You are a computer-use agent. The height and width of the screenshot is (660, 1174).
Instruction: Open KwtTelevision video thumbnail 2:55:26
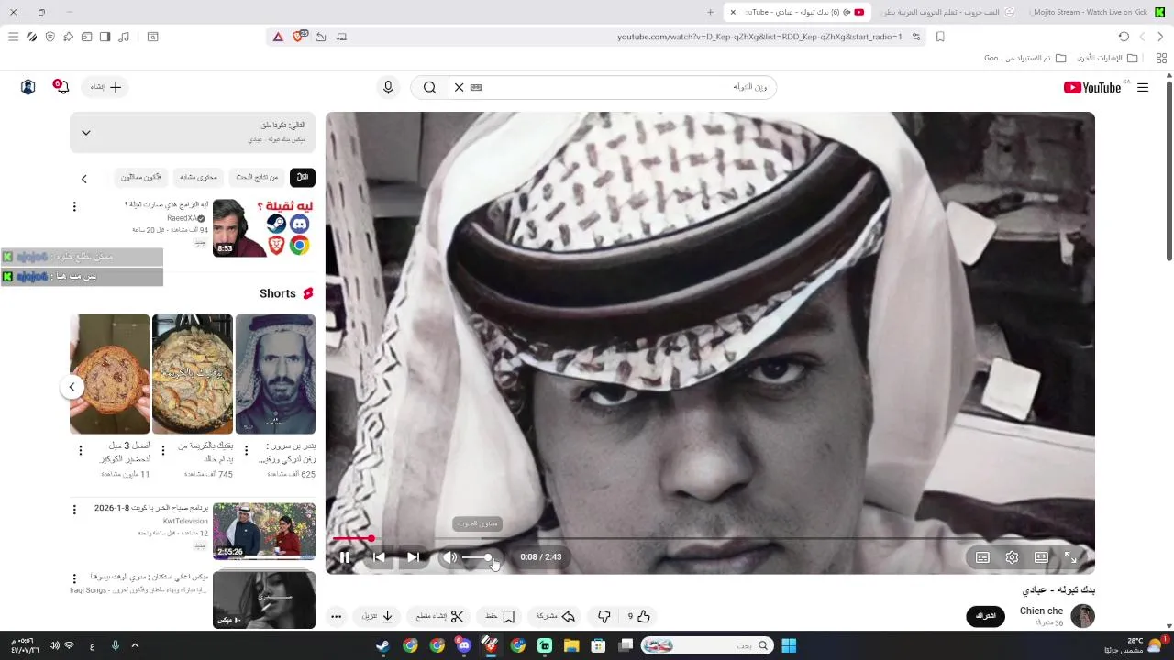coord(264,531)
